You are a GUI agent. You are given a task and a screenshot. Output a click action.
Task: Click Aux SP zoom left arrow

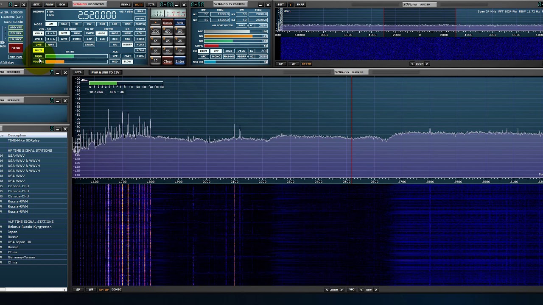(412, 64)
